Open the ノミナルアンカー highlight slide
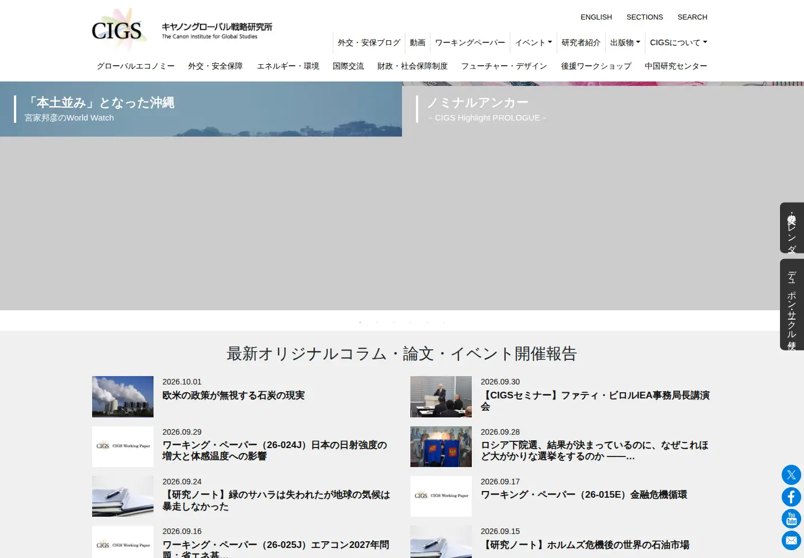 603,195
